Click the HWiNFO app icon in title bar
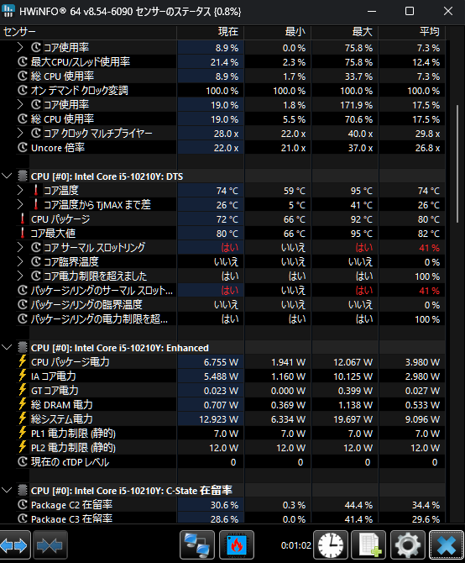The height and width of the screenshot is (563, 465). [x=8, y=11]
